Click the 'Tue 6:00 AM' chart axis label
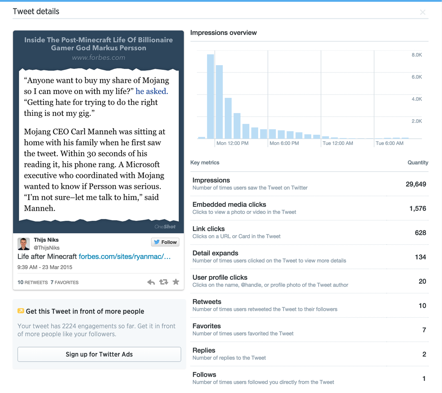442x393 pixels. [390, 143]
